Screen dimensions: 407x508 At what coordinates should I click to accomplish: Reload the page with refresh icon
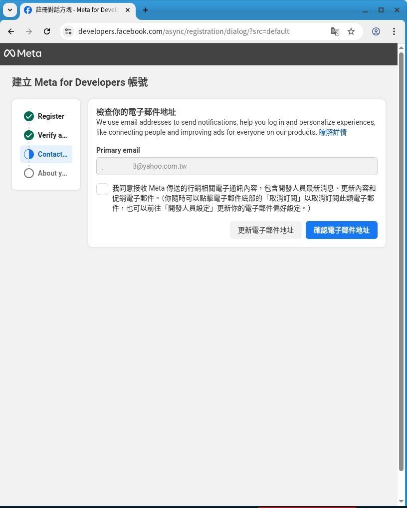(x=47, y=31)
